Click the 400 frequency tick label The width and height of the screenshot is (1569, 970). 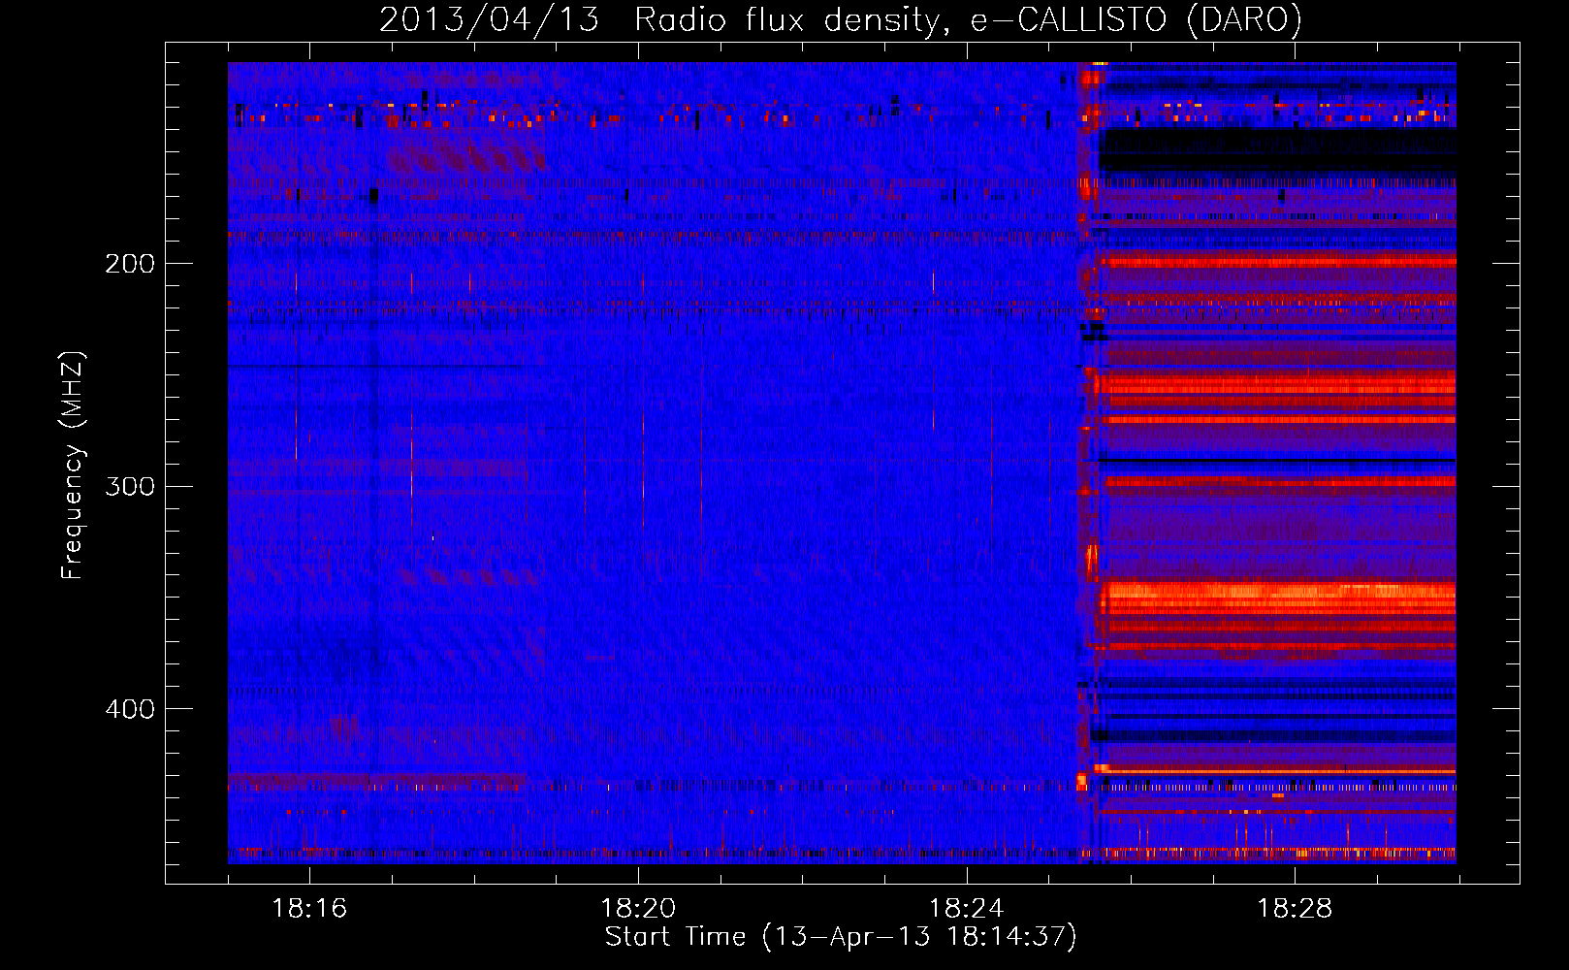pos(130,709)
